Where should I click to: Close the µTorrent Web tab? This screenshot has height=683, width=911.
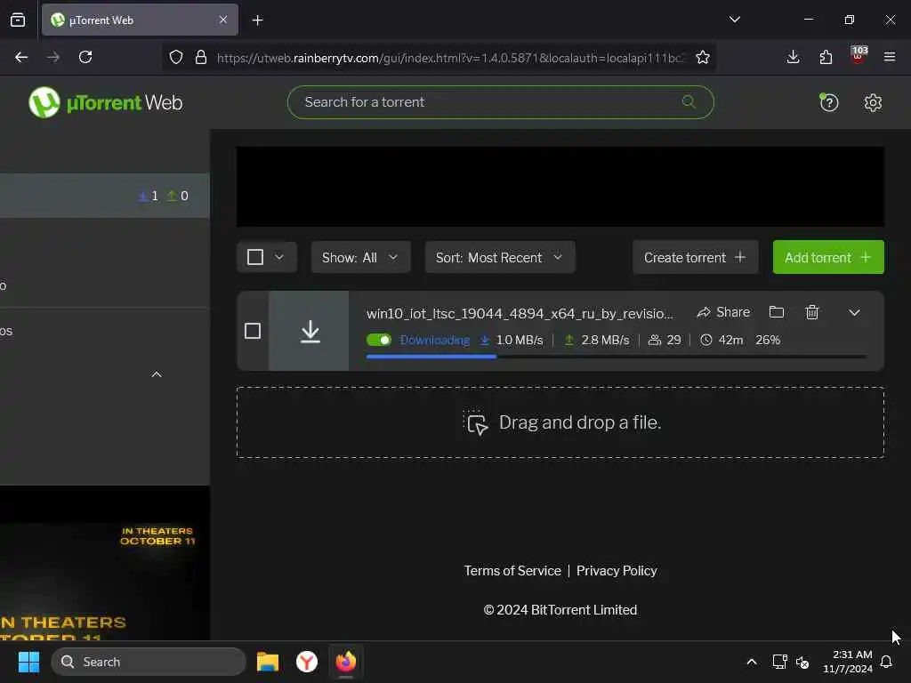tap(223, 20)
